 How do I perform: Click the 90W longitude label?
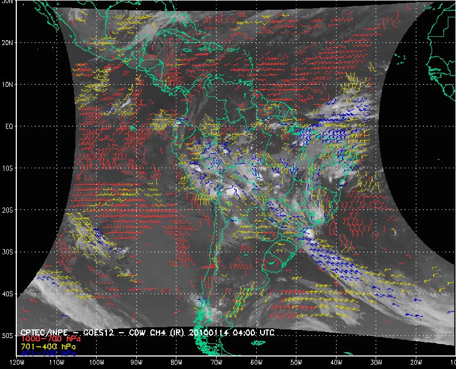click(136, 362)
